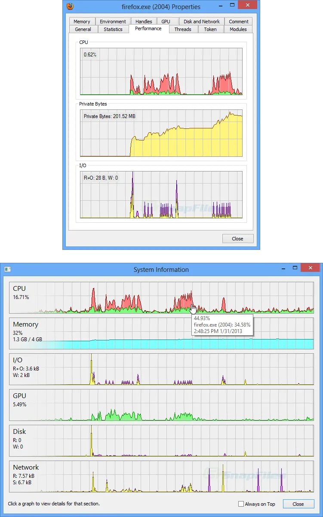Click the 'W: 2 kB' I/O value
This screenshot has width=323, height=517.
pos(21,375)
